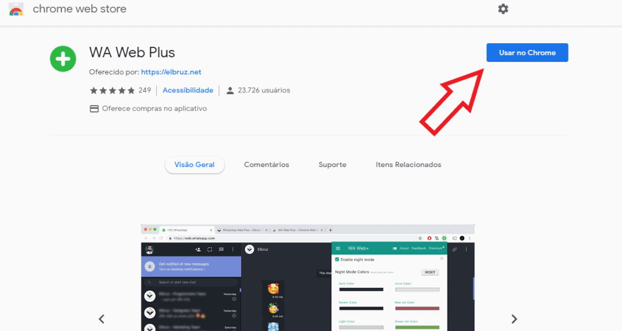
Task: Click the About link in preview popup
Action: click(x=404, y=248)
